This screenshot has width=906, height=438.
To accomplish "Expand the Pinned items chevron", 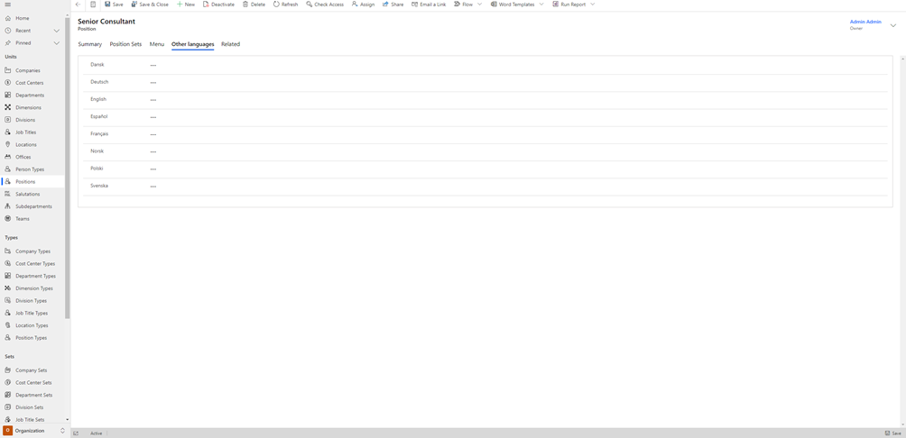I will (x=57, y=43).
